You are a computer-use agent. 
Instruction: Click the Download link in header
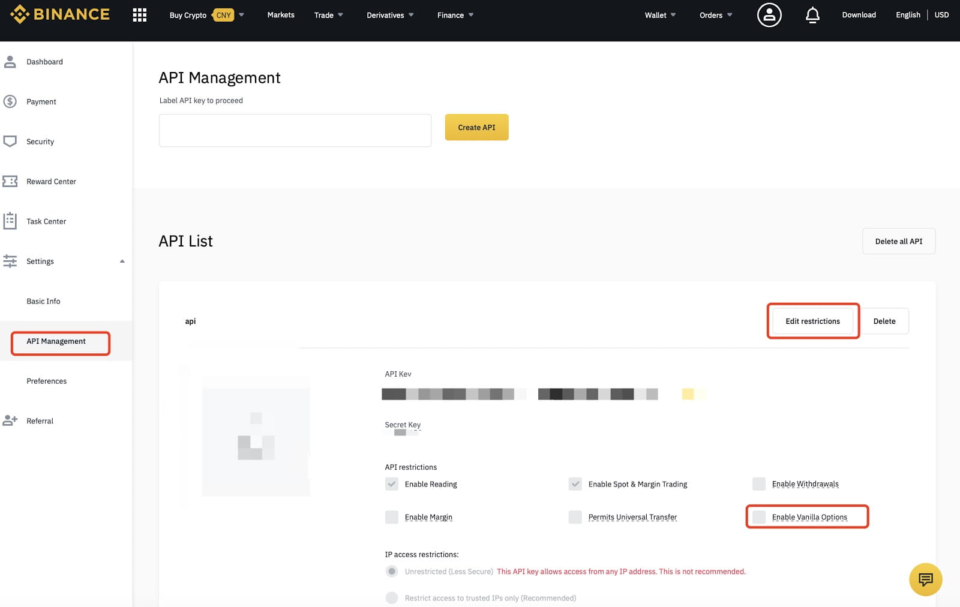[x=859, y=15]
